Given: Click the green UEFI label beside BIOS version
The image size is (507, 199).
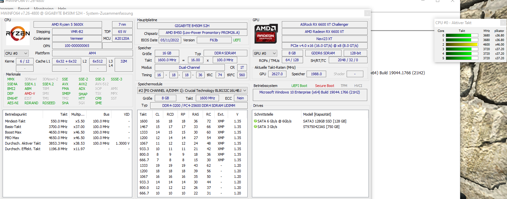Looking at the screenshot, I should (x=237, y=40).
